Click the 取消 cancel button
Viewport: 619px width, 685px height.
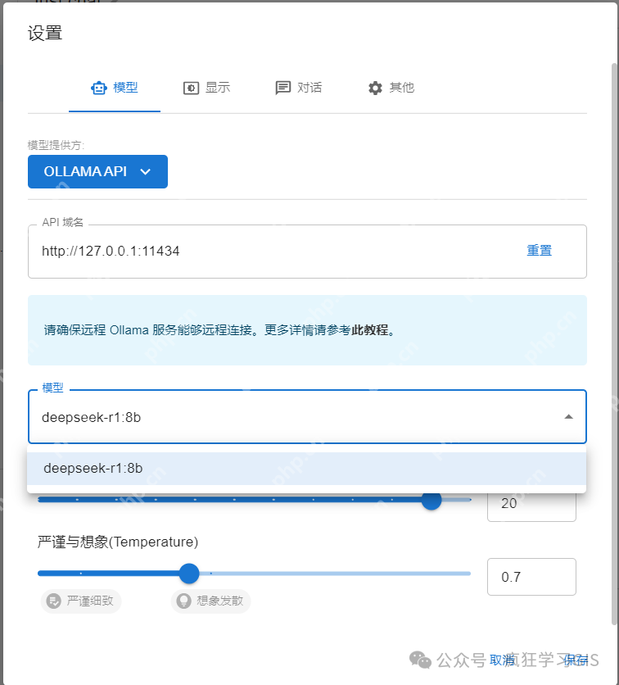click(502, 660)
